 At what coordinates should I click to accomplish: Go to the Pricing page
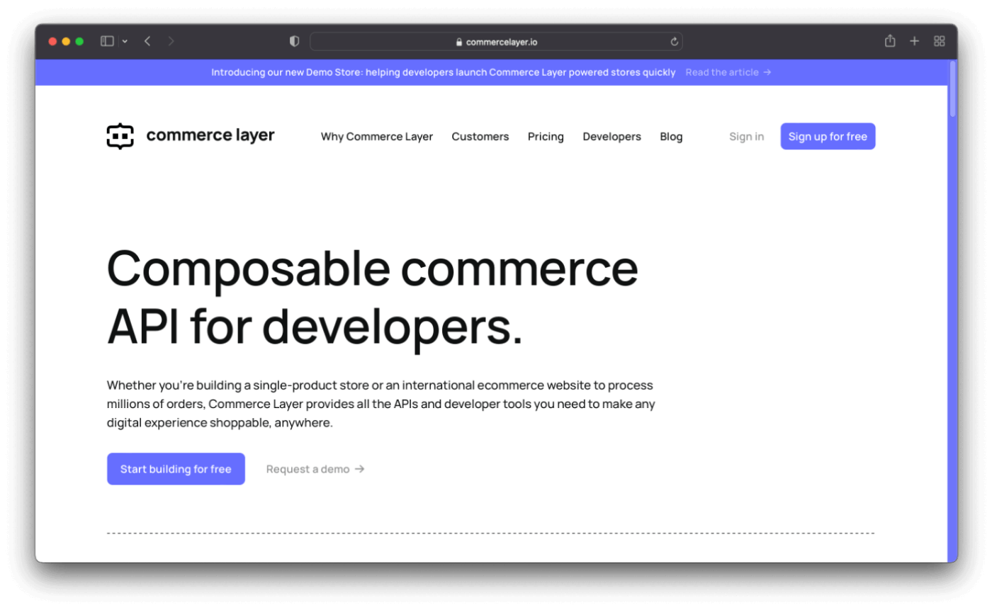(546, 137)
